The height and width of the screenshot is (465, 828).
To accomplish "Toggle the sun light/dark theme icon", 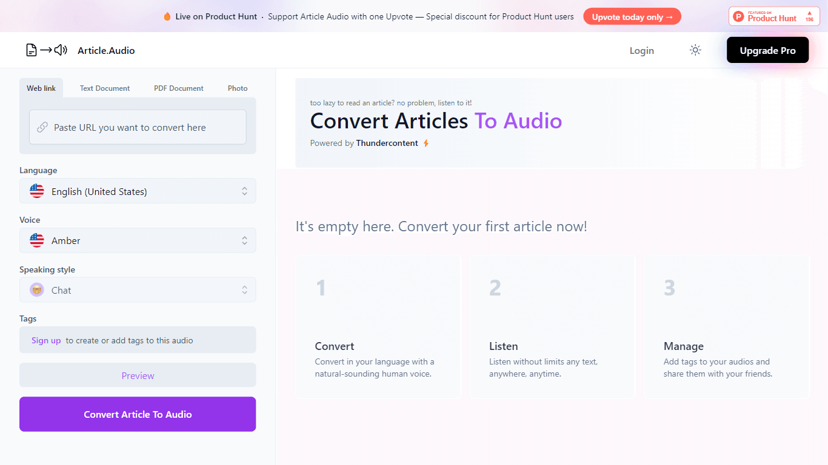I will [695, 50].
